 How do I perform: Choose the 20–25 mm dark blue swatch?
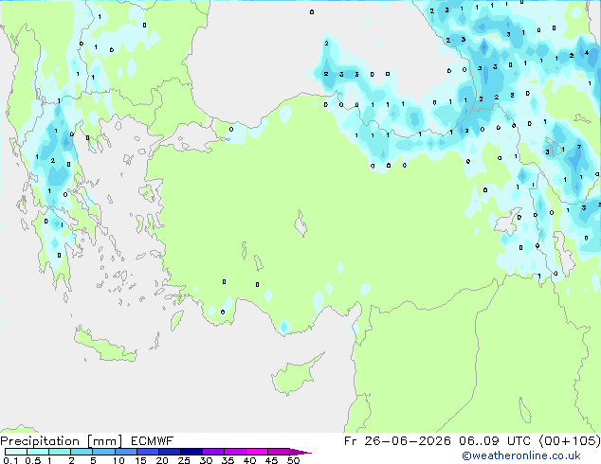point(169,452)
